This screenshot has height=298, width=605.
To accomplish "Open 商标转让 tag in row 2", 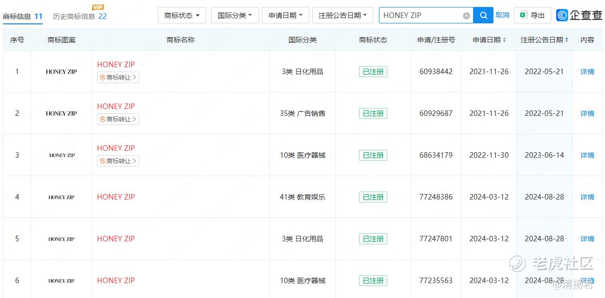I will pyautogui.click(x=118, y=119).
